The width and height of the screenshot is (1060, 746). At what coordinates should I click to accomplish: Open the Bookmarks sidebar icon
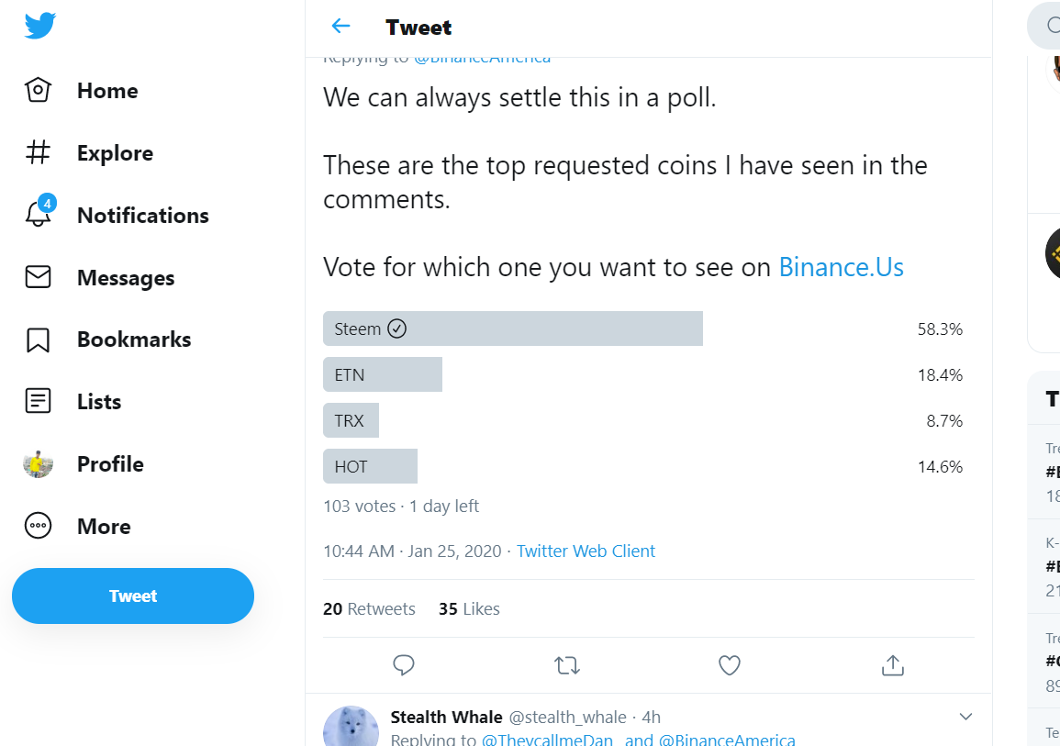pos(38,340)
